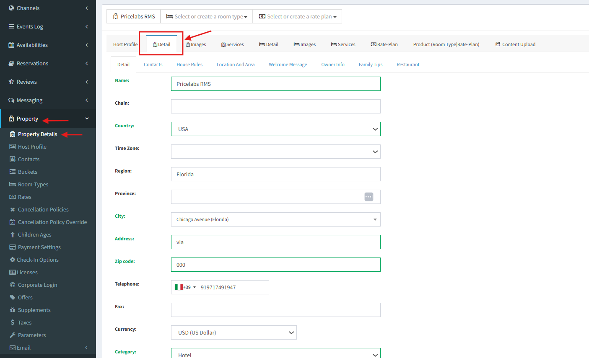Image resolution: width=589 pixels, height=358 pixels.
Task: Click the ellipsis icon in Province field
Action: tap(368, 197)
